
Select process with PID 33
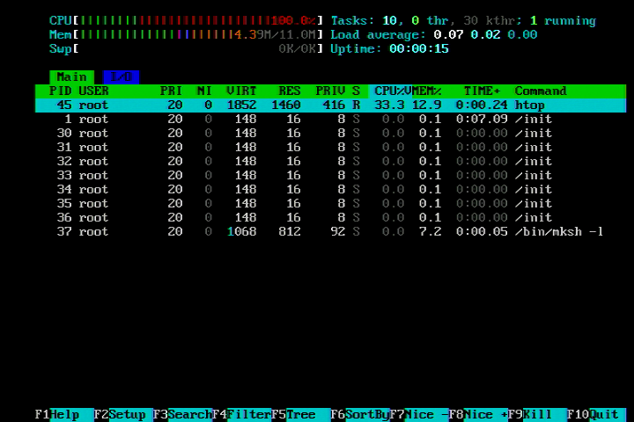click(x=330, y=175)
